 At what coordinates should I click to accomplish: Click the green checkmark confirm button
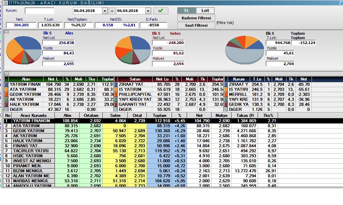pyautogui.click(x=161, y=11)
